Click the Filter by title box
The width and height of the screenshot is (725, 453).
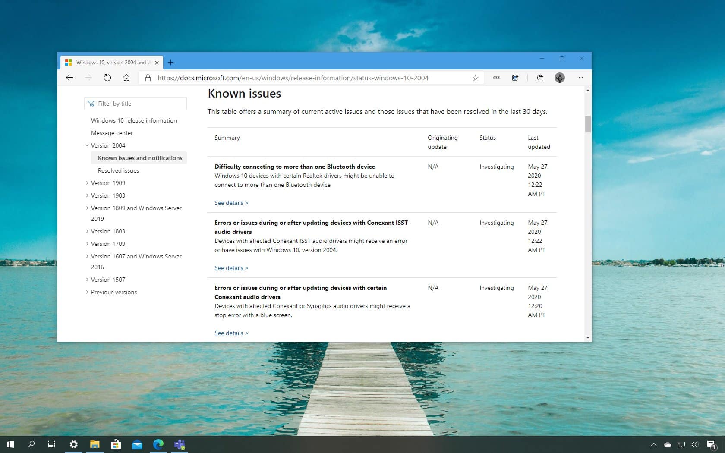136,104
